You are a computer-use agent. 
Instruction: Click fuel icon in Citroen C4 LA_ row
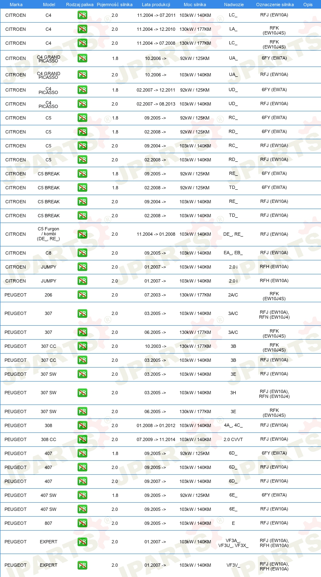(82, 29)
